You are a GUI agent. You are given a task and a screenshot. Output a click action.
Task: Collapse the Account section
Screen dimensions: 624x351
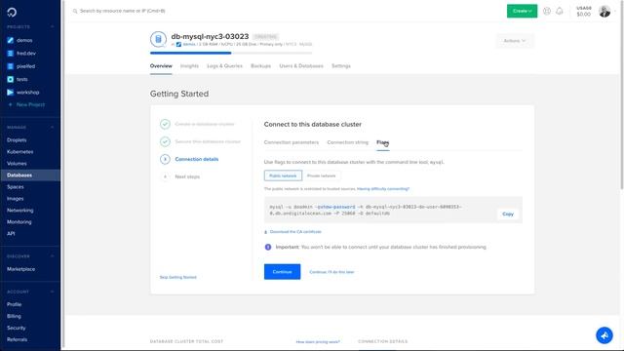pyautogui.click(x=52, y=292)
